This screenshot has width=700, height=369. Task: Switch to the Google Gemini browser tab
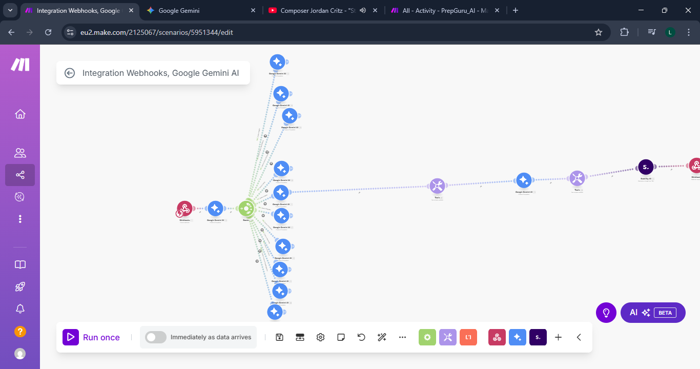click(201, 10)
